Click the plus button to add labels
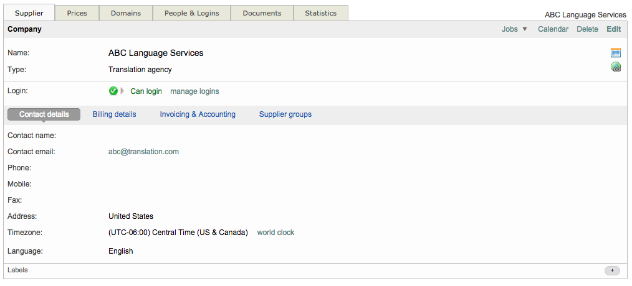Viewport: 632px width, 286px height. point(612,270)
